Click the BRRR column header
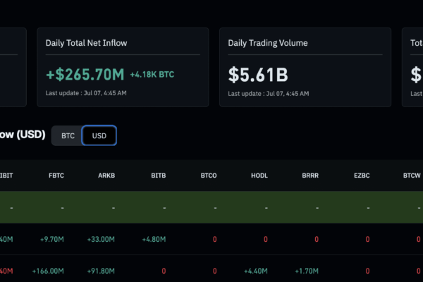 click(310, 176)
